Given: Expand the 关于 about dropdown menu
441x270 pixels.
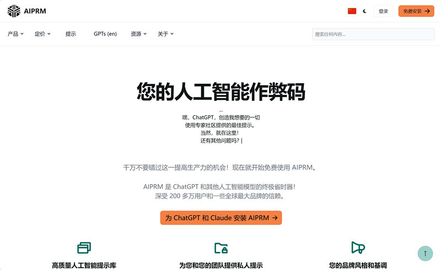Looking at the screenshot, I should [x=165, y=34].
